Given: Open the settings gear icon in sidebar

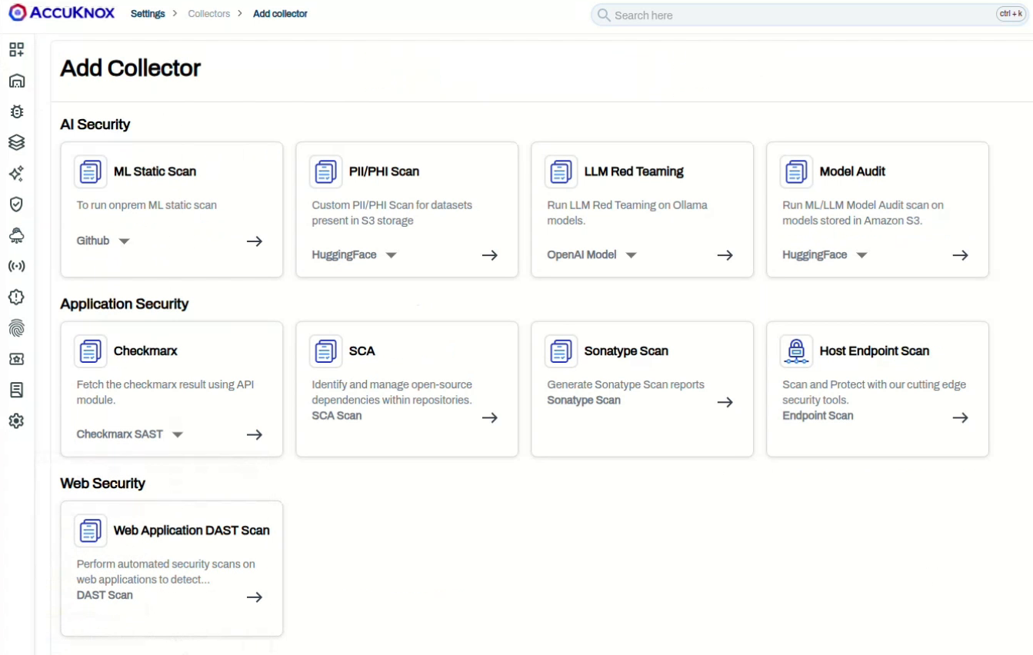Looking at the screenshot, I should coord(16,421).
